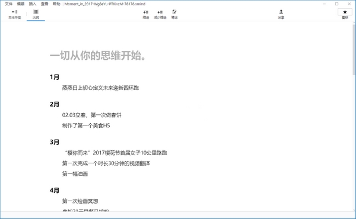The image size is (356, 219).
Task: Select the 大纲 outline view tab
Action: (x=36, y=14)
